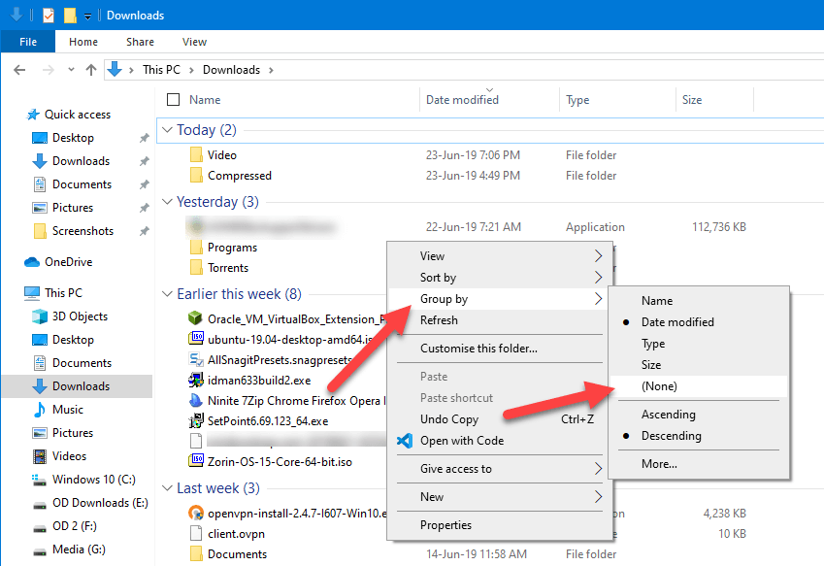Switch to the View ribbon tab
824x566 pixels.
[194, 42]
